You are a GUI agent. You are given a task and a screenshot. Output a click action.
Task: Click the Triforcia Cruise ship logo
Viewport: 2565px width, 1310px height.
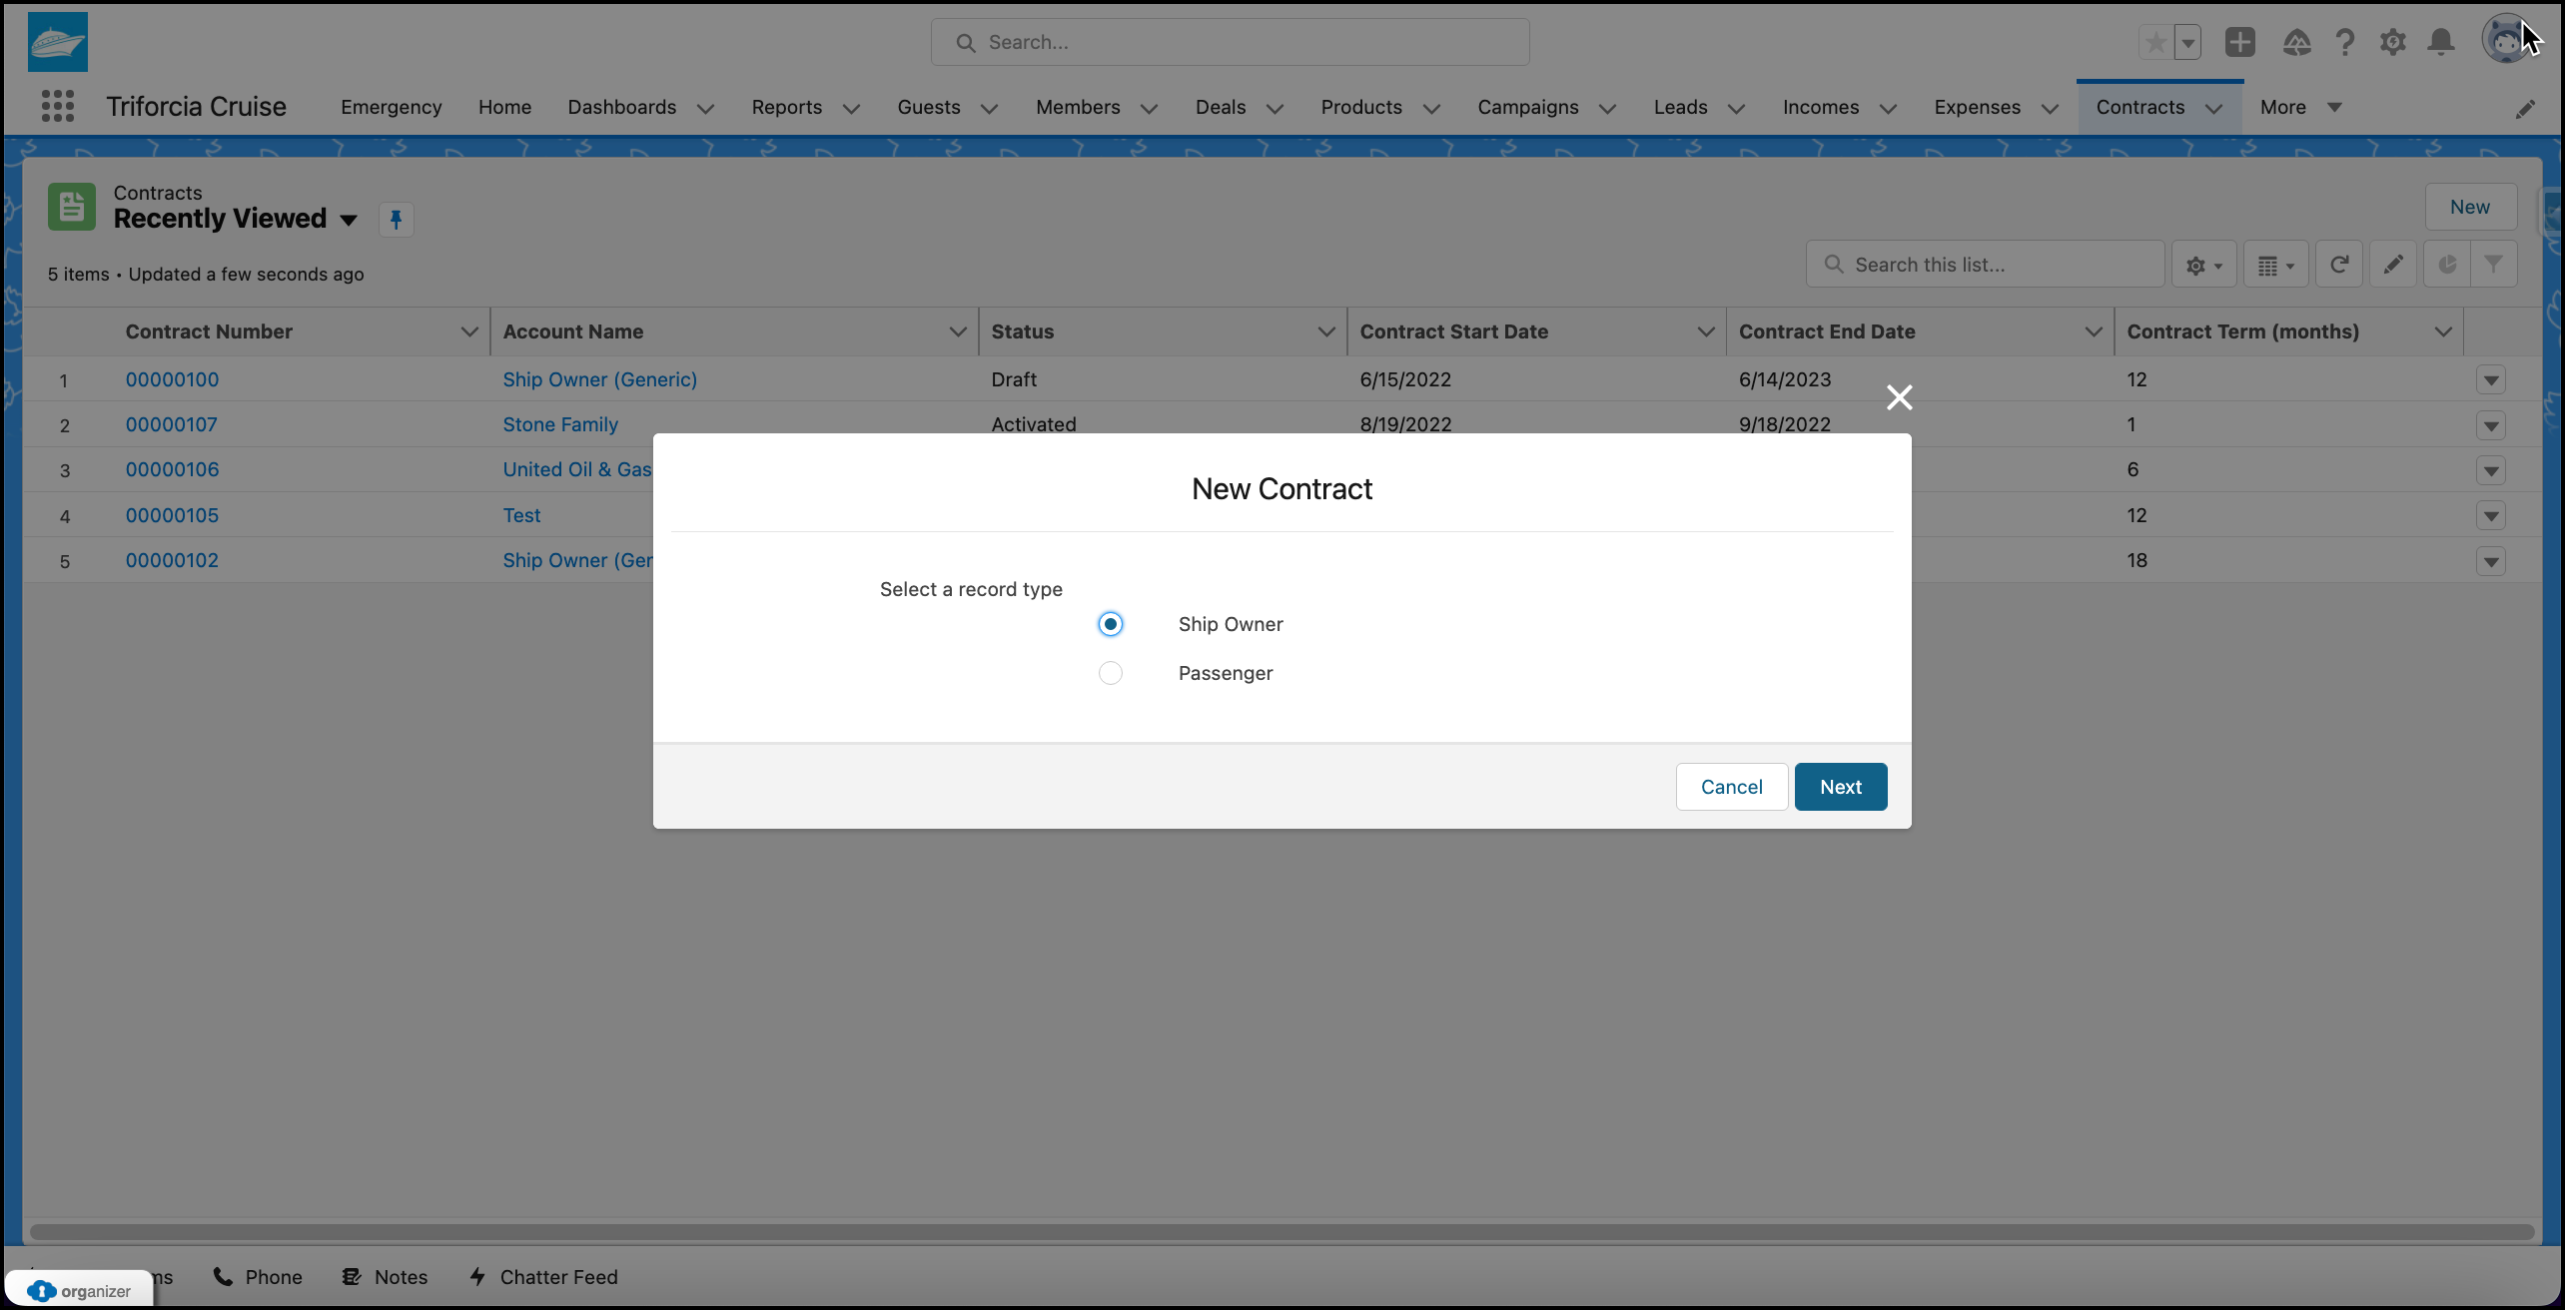58,42
